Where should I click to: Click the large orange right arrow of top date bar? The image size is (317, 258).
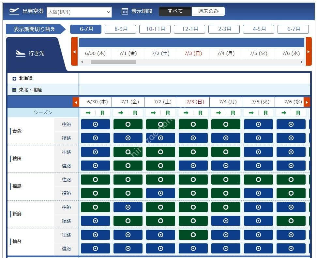pos(309,51)
